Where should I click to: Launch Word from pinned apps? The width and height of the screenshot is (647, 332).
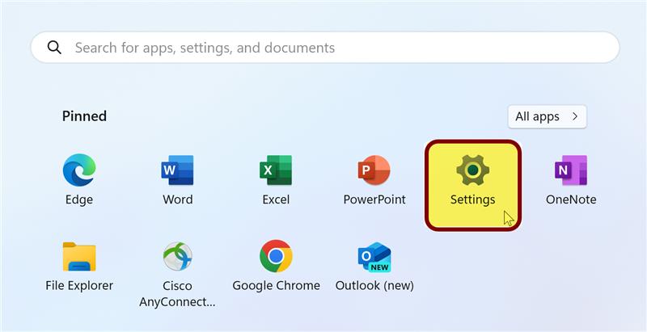[x=177, y=180]
